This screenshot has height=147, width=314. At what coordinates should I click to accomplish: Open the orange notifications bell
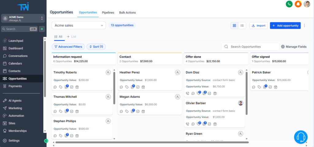[x=298, y=4]
